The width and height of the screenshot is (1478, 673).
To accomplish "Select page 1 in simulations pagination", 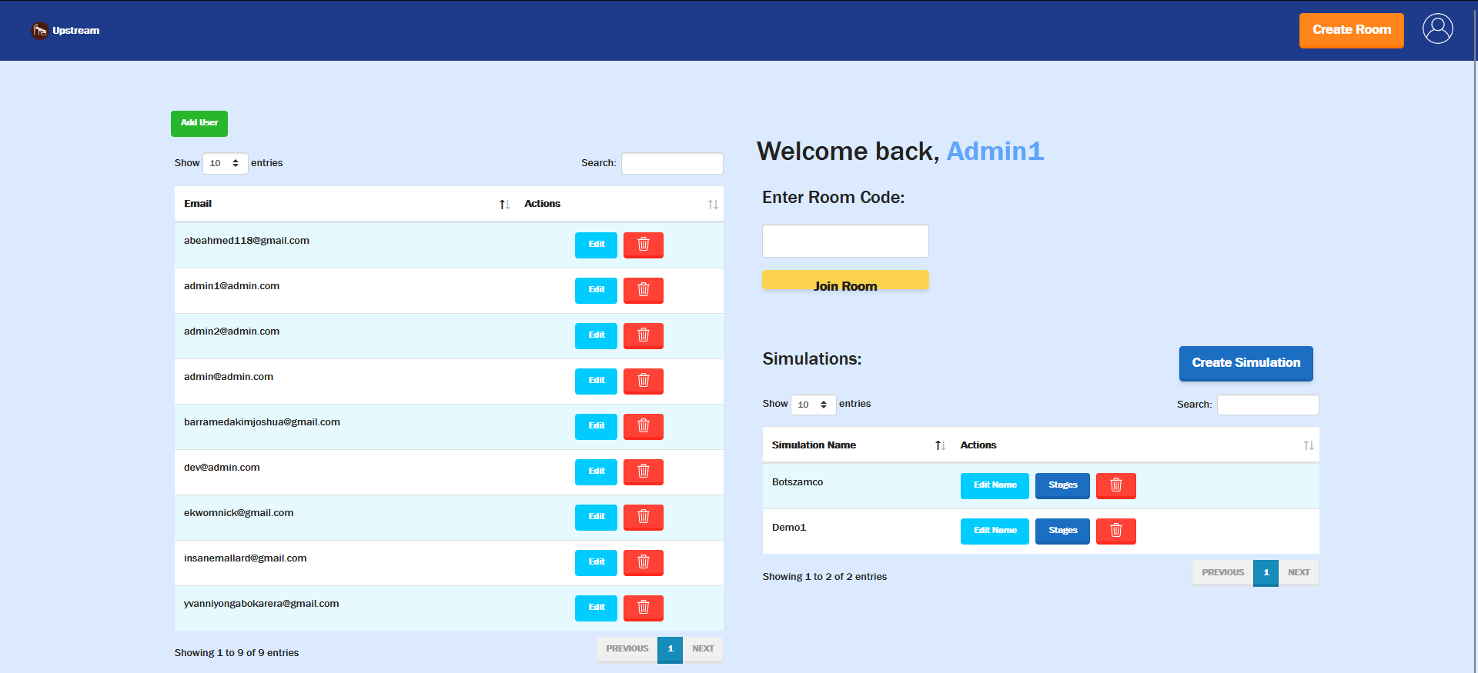I will (1266, 573).
